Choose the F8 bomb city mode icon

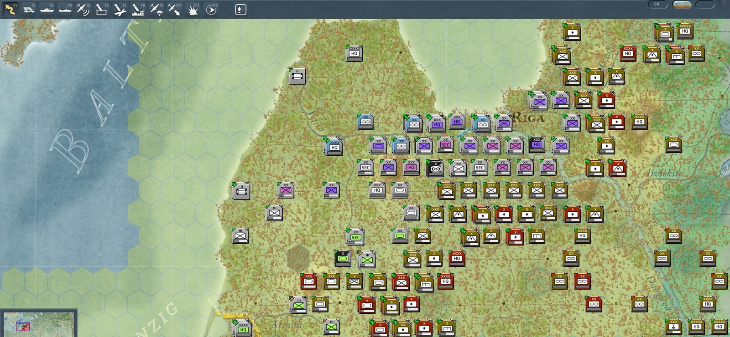[138, 9]
